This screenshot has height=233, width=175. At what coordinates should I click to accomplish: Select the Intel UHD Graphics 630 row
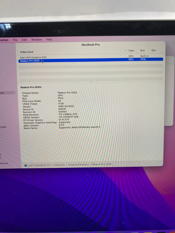(91, 57)
